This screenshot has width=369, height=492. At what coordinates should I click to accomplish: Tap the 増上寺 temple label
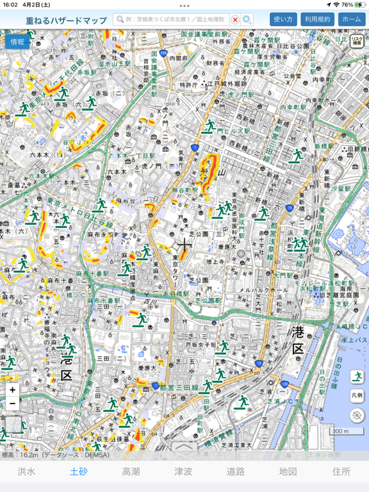click(215, 261)
